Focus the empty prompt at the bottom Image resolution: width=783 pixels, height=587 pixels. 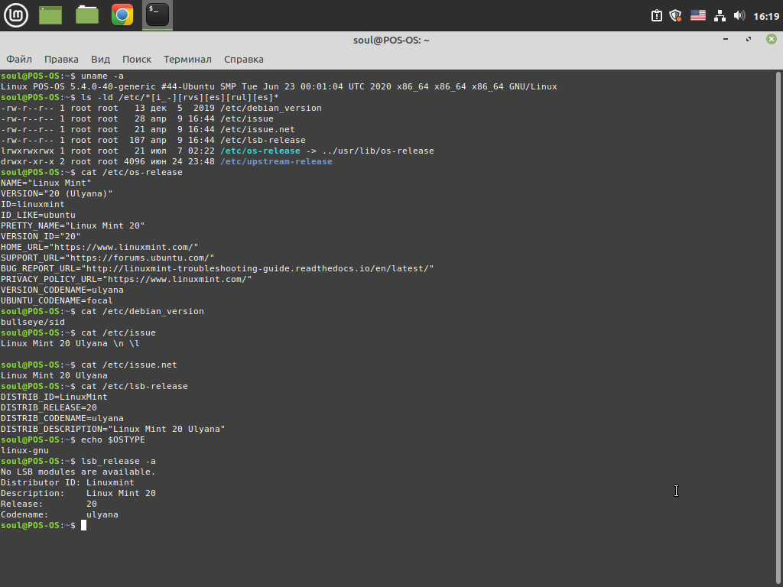click(x=83, y=525)
